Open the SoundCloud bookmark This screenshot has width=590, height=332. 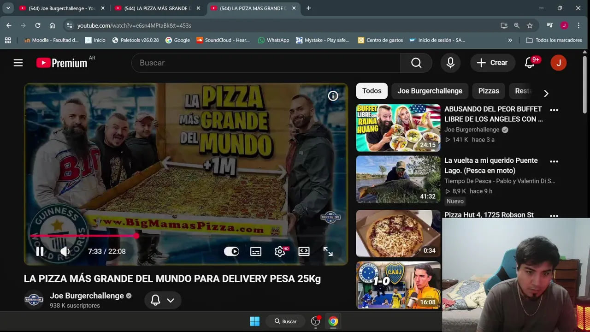coord(223,40)
